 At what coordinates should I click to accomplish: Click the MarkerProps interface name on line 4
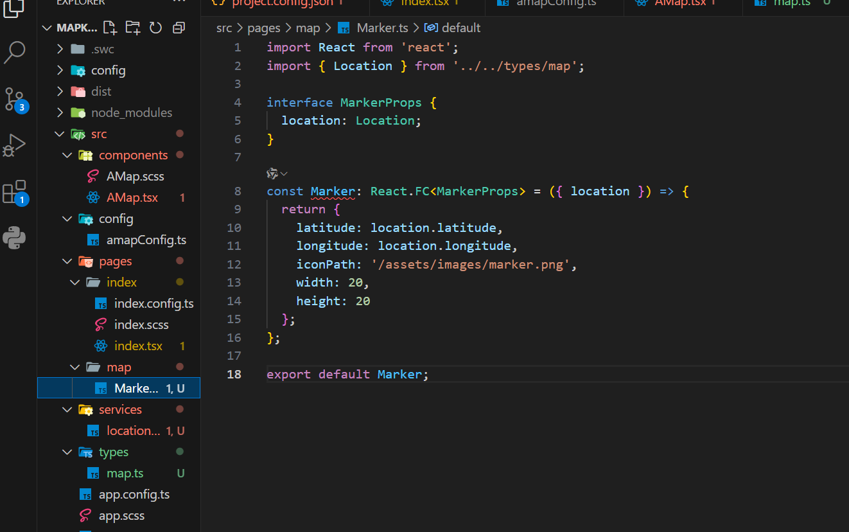(381, 103)
